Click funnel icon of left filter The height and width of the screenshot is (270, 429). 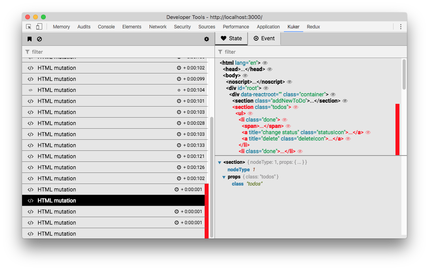27,52
